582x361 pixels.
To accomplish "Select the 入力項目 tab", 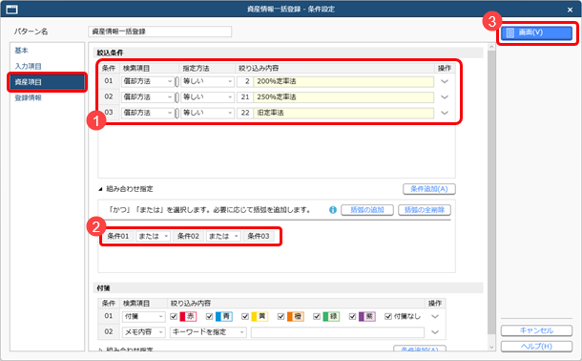I will coord(29,66).
